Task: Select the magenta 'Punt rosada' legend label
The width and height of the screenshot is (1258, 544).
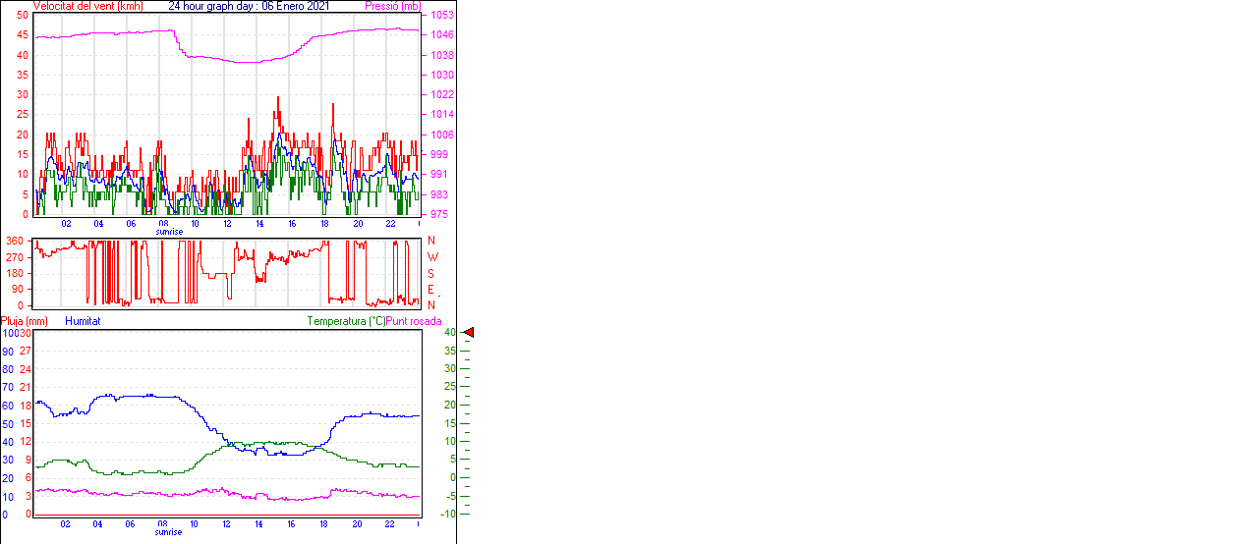Action: pyautogui.click(x=414, y=321)
